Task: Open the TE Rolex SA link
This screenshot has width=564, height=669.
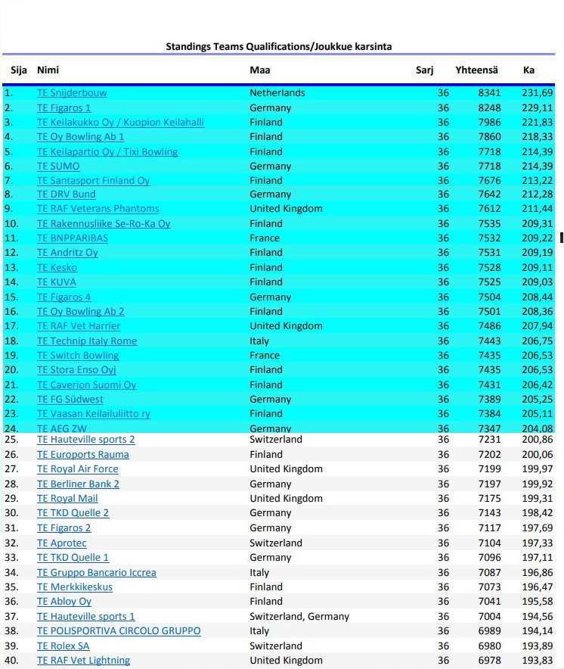Action: (x=63, y=646)
